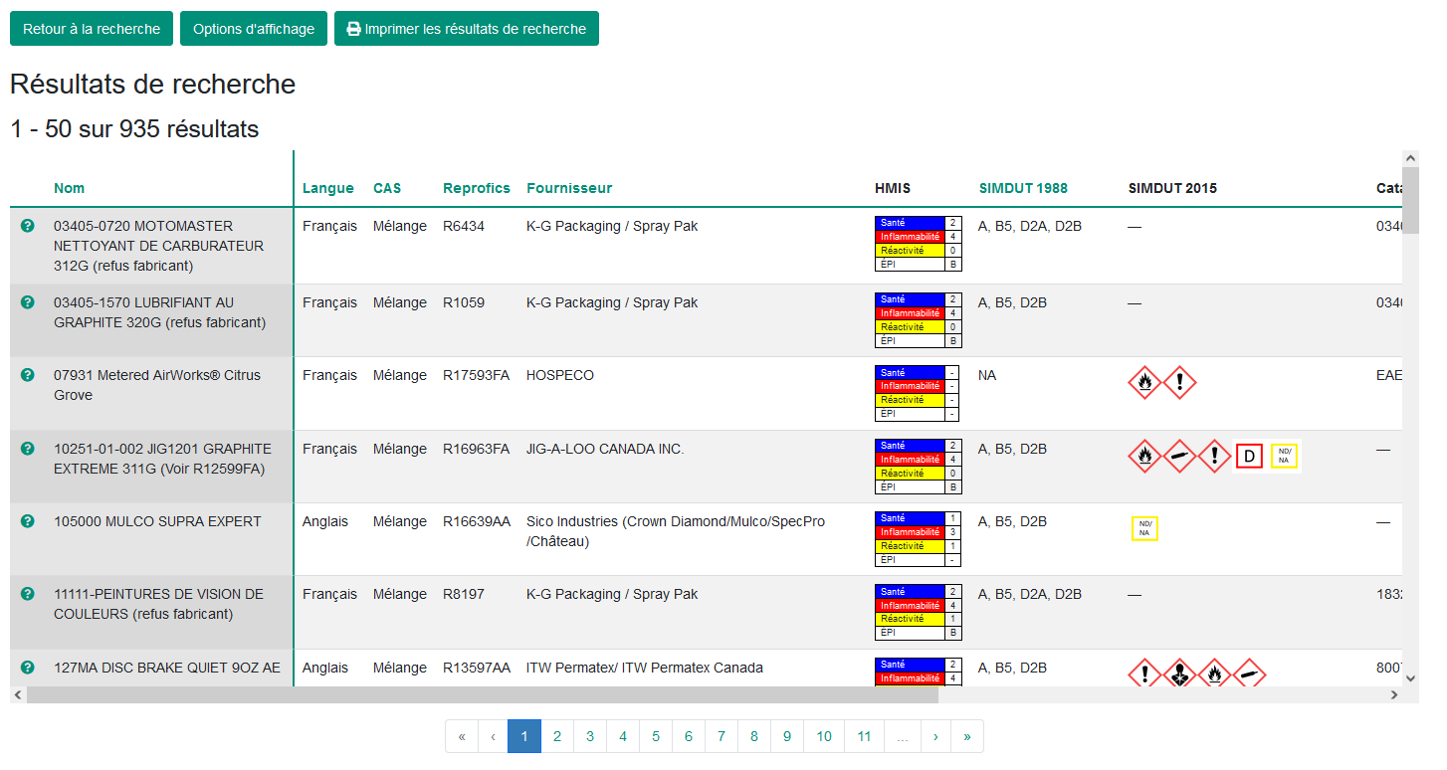1447x770 pixels.
Task: Sort by Reprofics column header
Action: [x=477, y=188]
